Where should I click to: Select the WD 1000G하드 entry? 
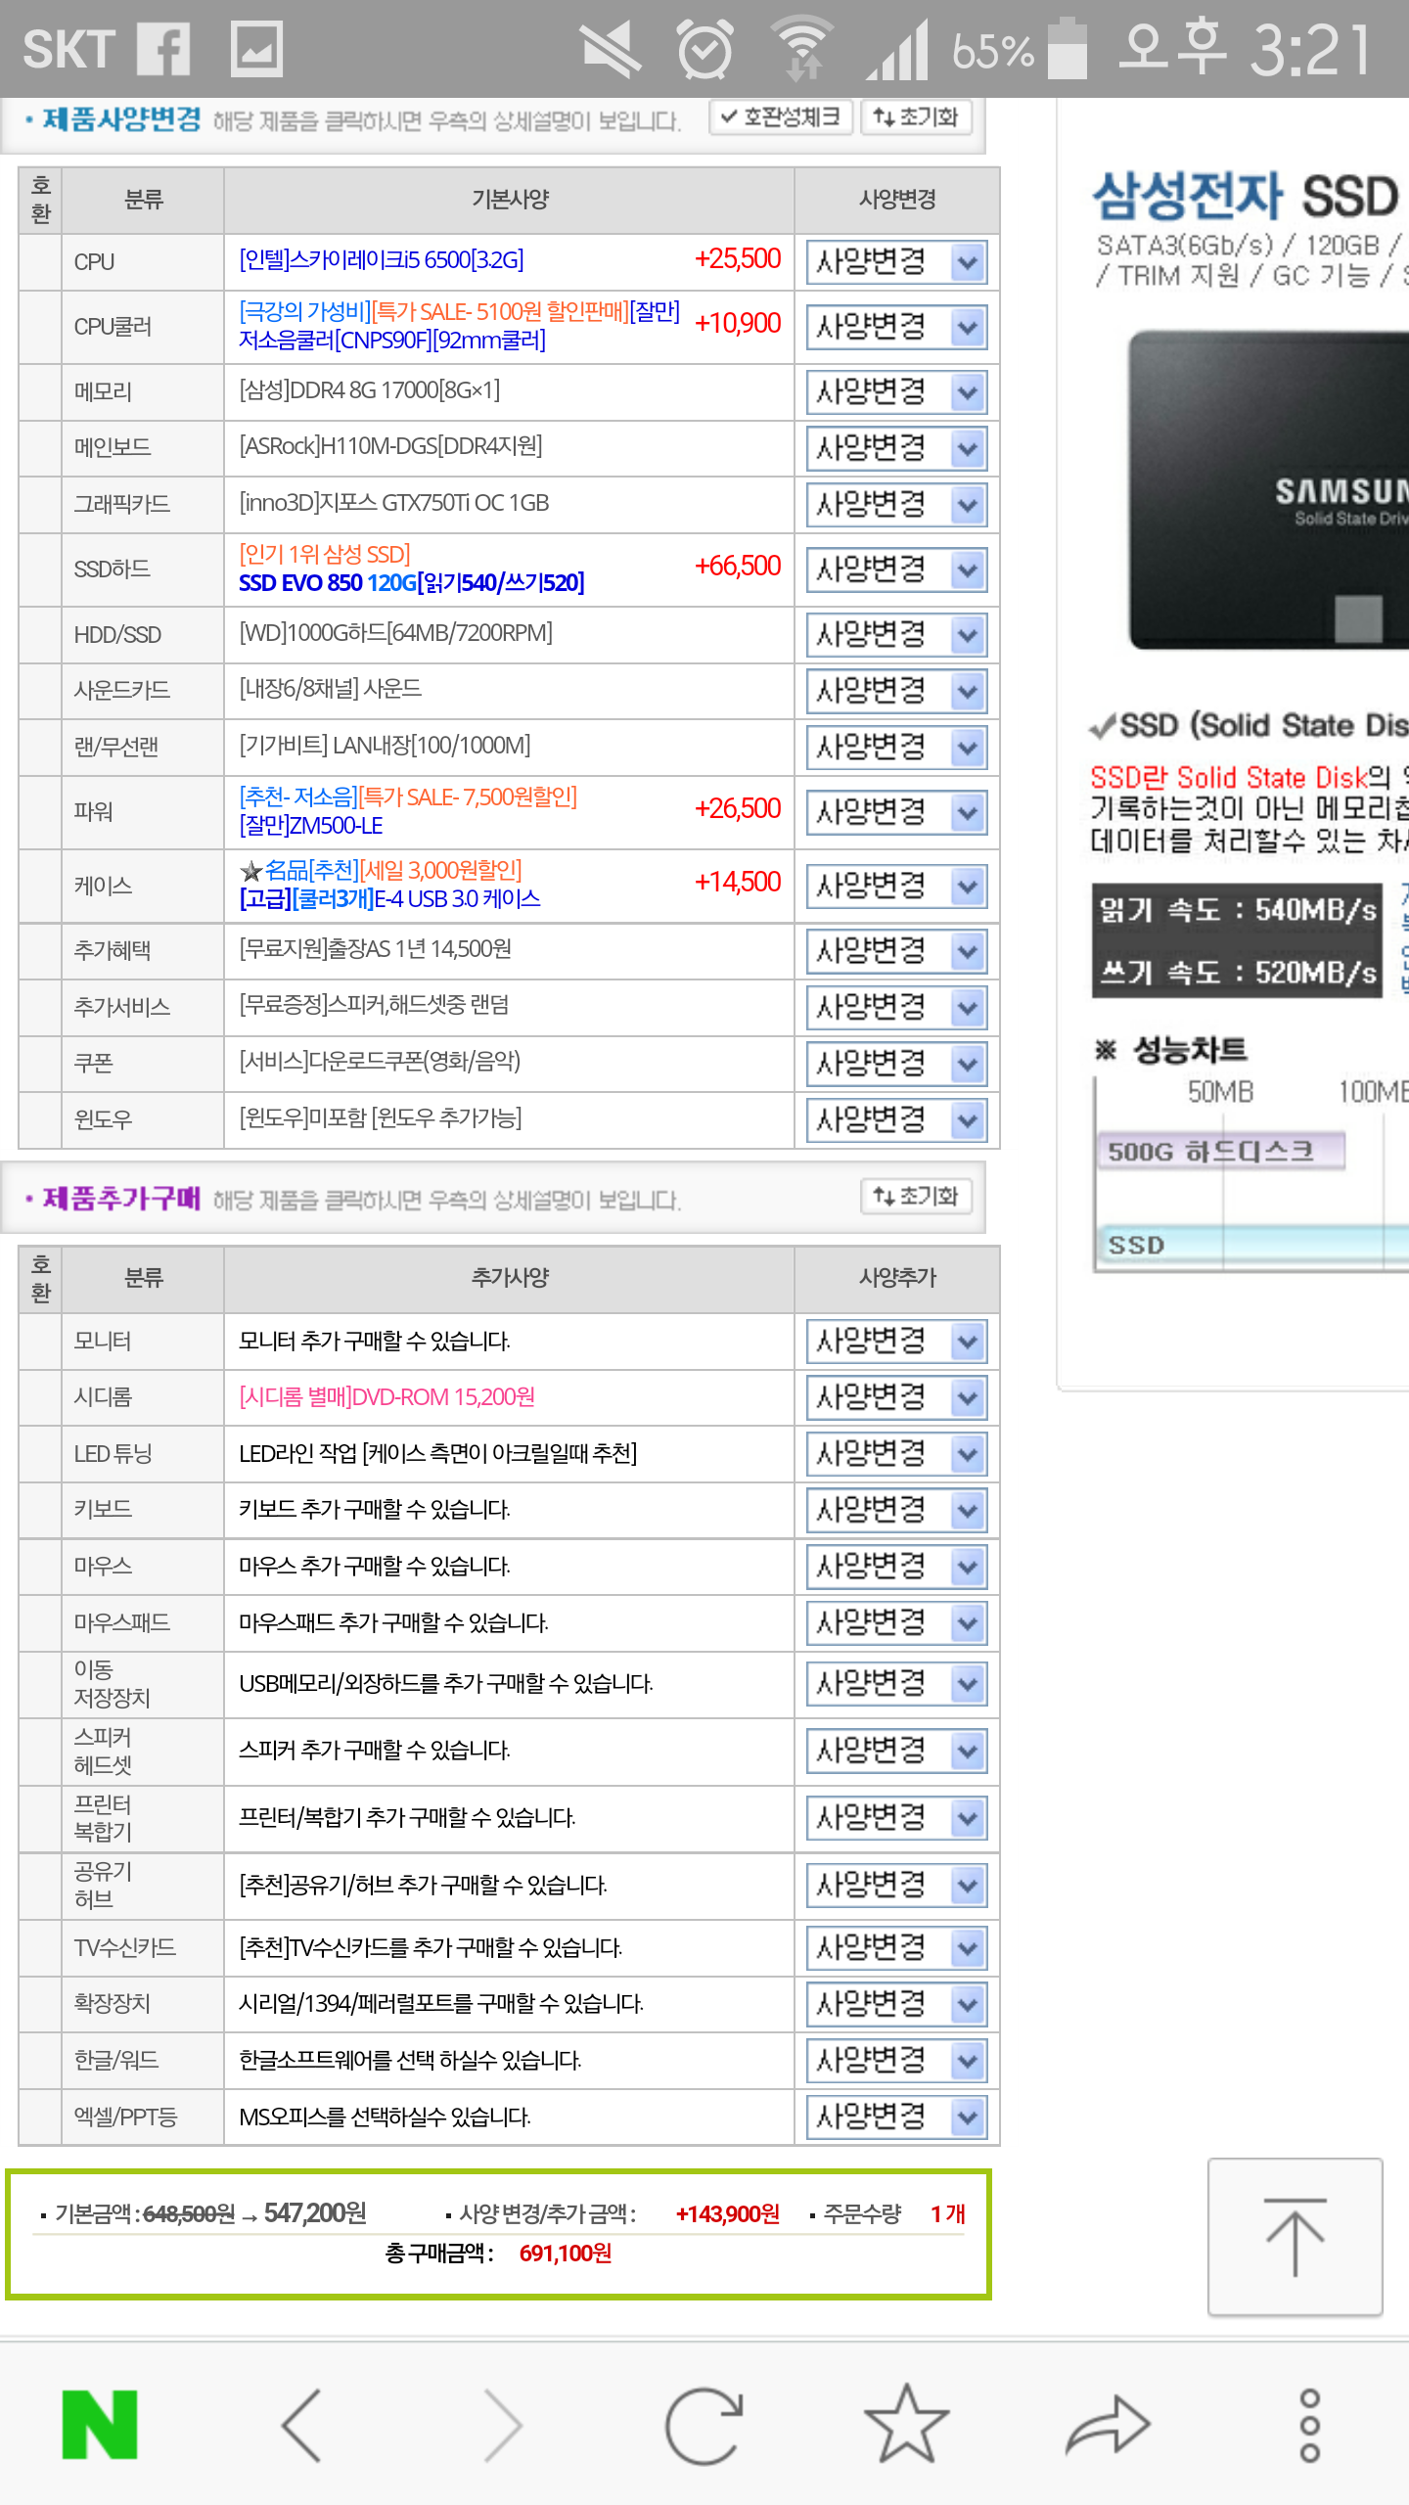(x=395, y=633)
